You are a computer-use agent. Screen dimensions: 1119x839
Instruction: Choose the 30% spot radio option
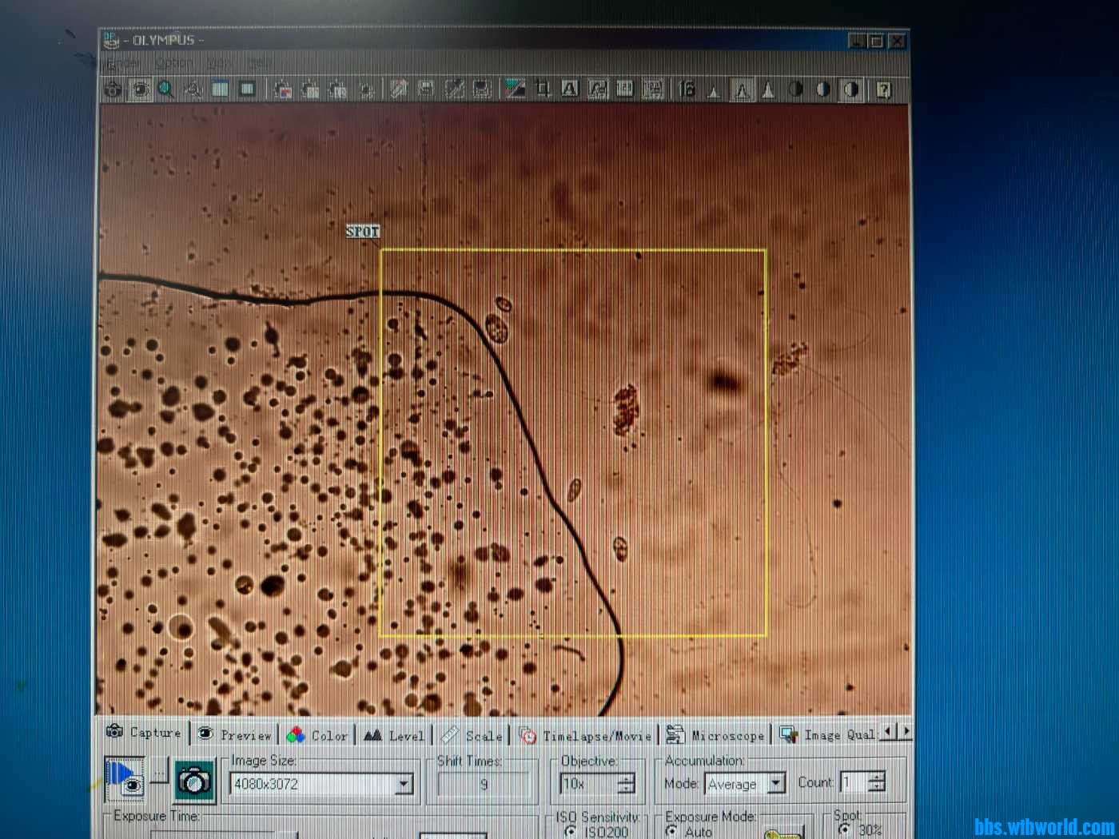tap(844, 830)
